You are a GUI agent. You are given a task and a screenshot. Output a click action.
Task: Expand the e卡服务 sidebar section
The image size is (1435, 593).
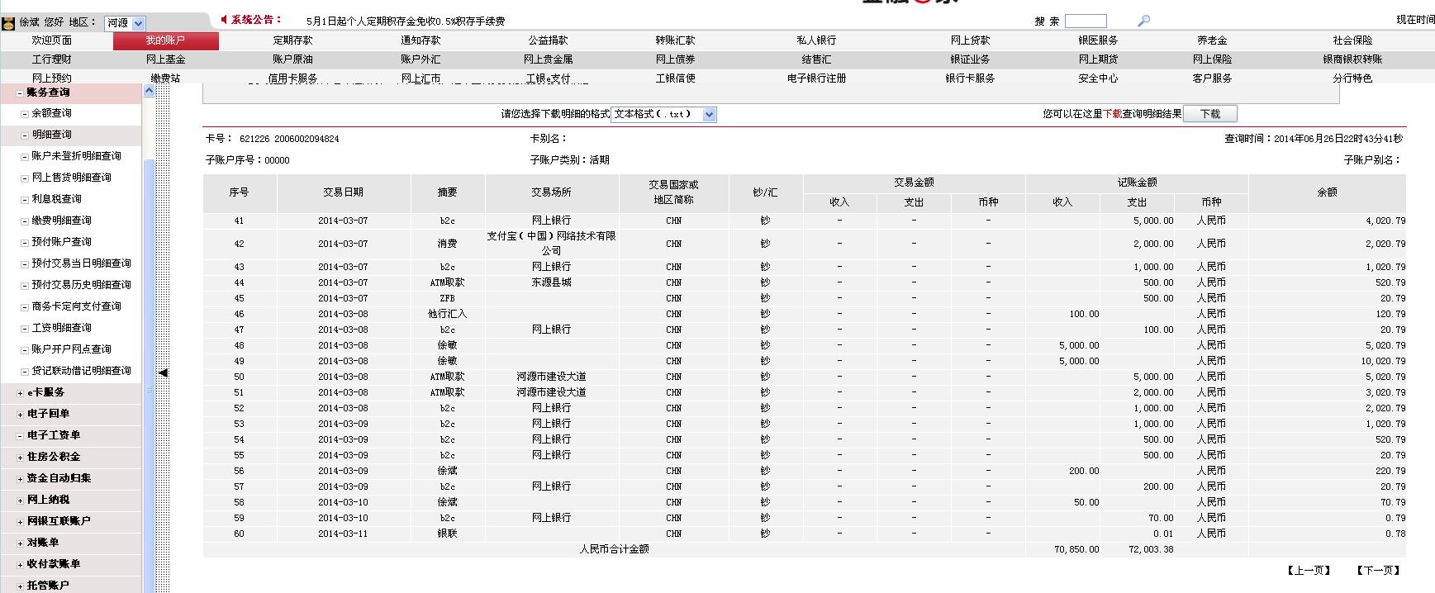coord(21,393)
